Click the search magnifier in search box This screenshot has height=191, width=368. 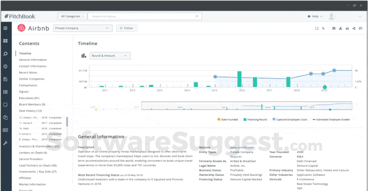[197, 16]
